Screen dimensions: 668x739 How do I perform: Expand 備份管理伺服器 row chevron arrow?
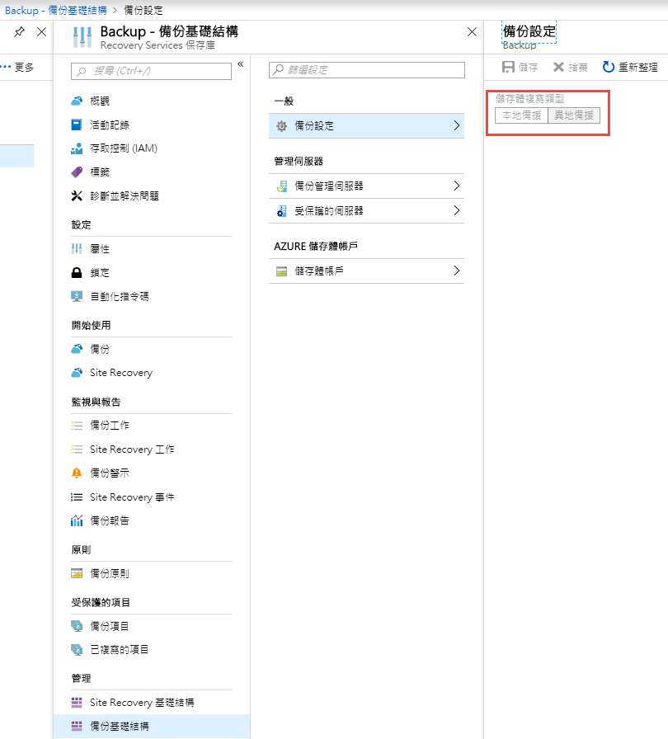tap(456, 186)
